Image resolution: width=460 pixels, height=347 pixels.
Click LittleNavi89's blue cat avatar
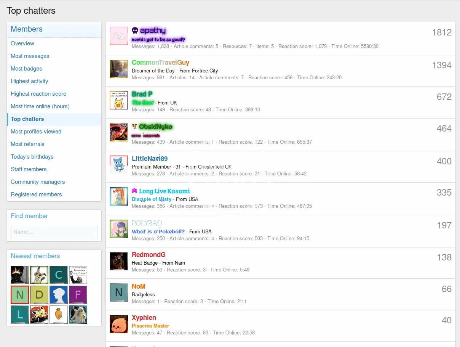[119, 165]
